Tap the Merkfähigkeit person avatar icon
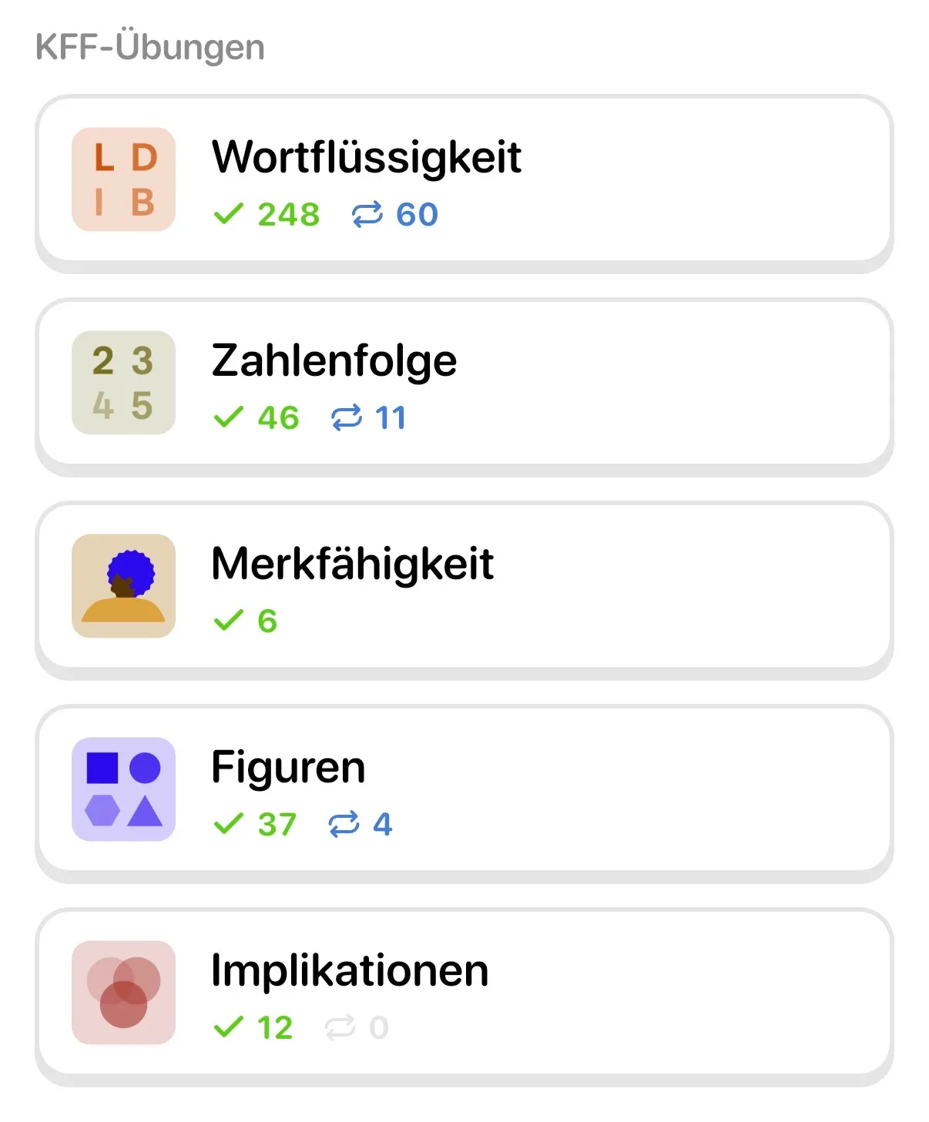Viewport: 929px width, 1122px height. (123, 586)
